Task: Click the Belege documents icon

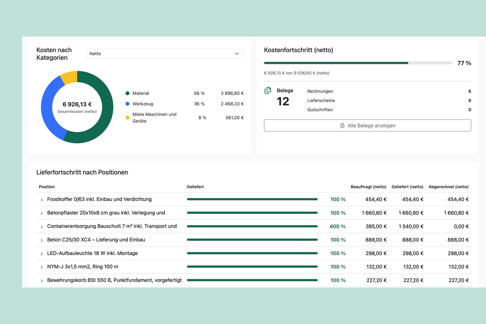Action: pos(268,90)
